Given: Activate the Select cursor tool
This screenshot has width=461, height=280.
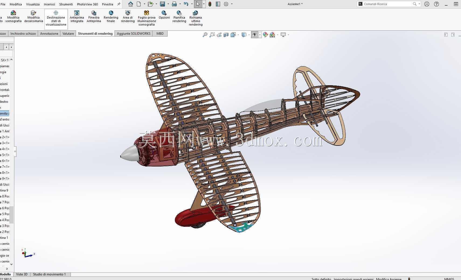Looking at the screenshot, I should (x=198, y=4).
